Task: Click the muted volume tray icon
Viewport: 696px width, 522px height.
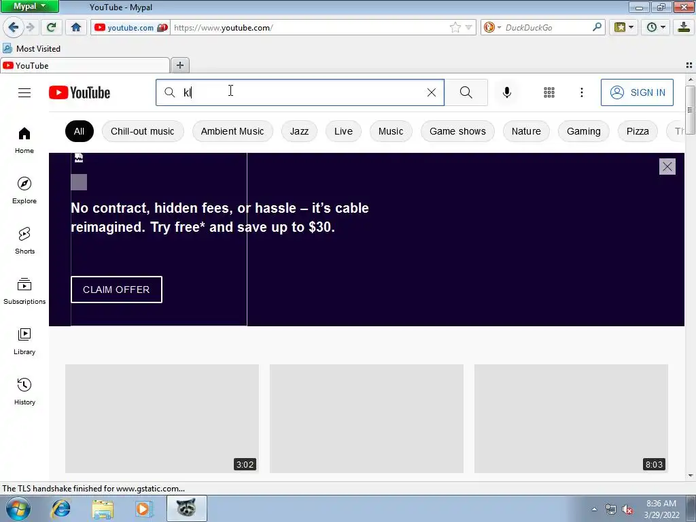Action: [x=627, y=509]
